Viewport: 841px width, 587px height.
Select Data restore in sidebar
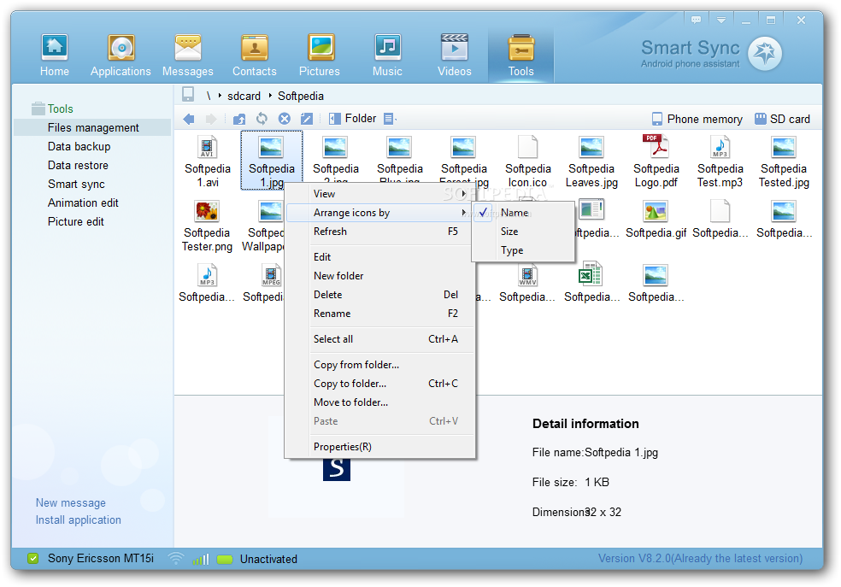coord(78,165)
